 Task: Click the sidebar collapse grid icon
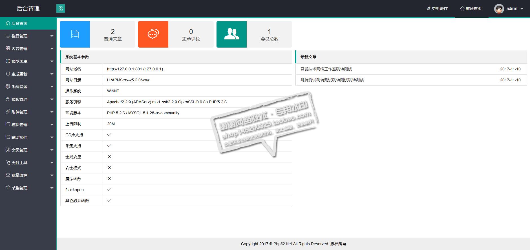tap(61, 8)
